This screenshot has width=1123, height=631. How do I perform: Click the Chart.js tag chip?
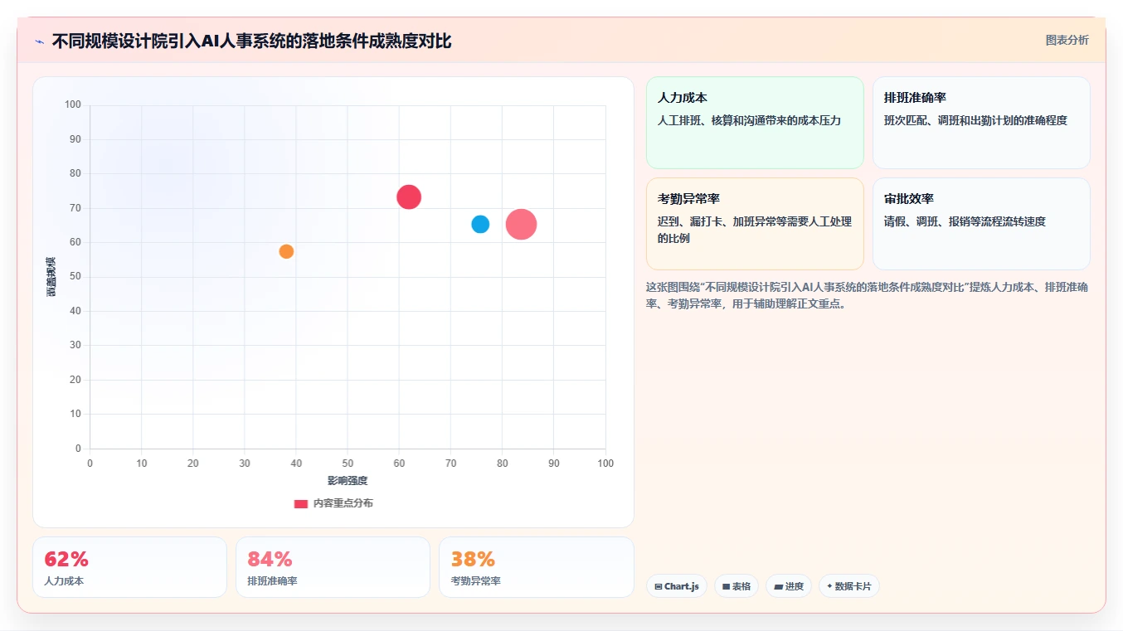[677, 586]
